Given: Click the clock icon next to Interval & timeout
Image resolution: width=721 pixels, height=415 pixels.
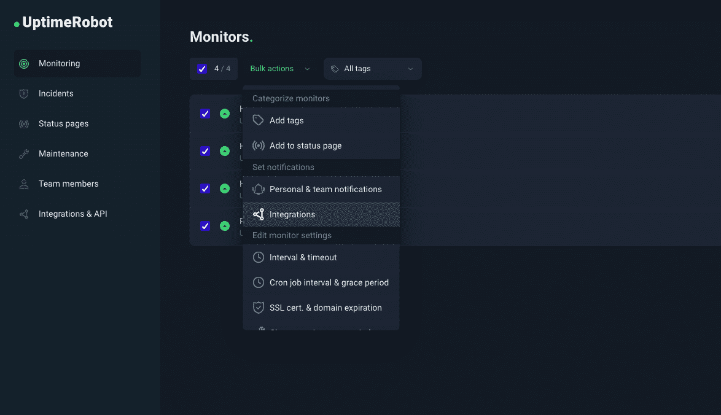Looking at the screenshot, I should (x=258, y=257).
